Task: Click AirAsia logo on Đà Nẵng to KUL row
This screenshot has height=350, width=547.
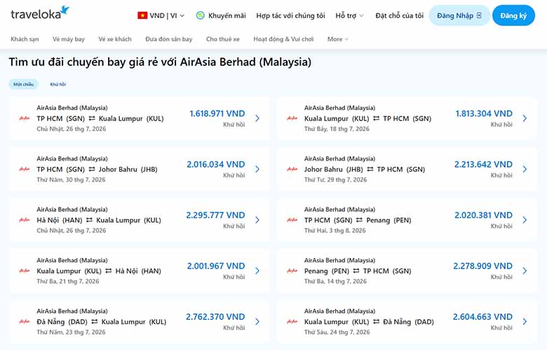Action: tap(25, 322)
